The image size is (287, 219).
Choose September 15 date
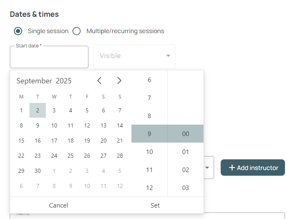pos(21,141)
